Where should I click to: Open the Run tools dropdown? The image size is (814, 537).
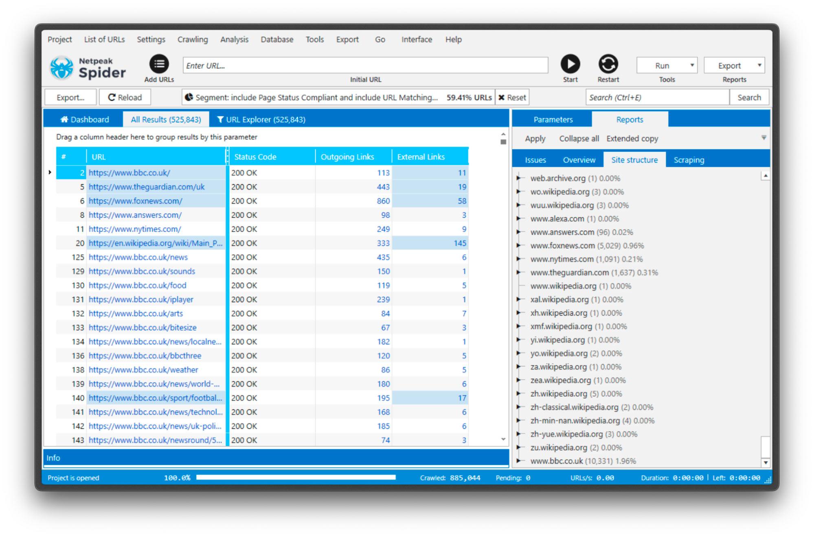[x=667, y=65]
